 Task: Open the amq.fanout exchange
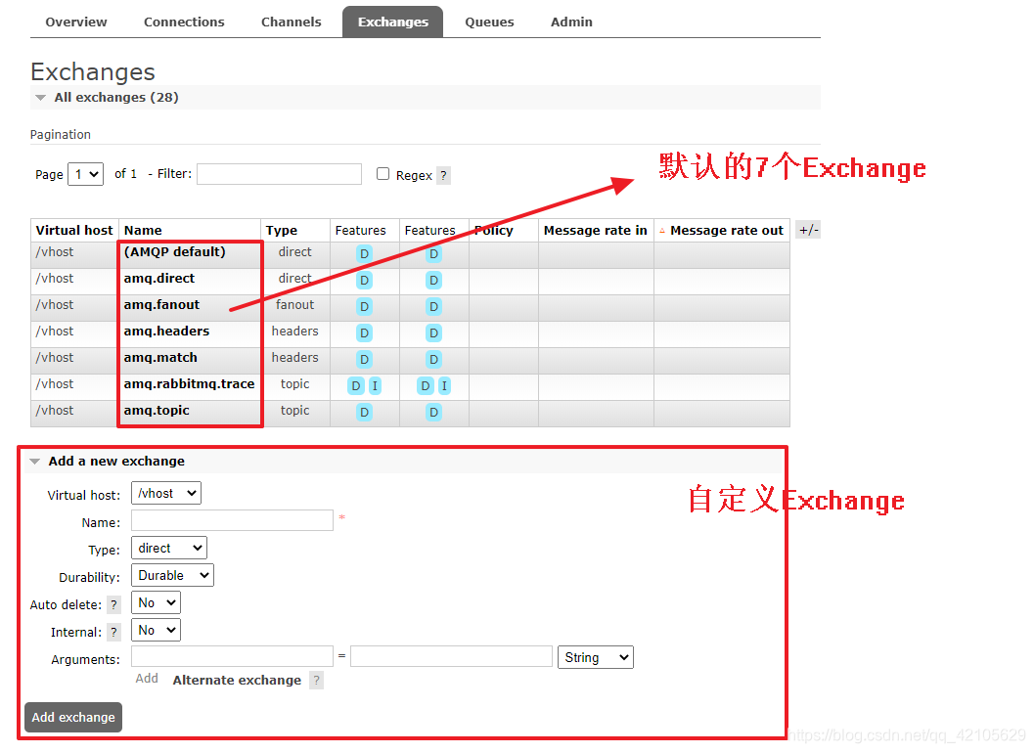pyautogui.click(x=161, y=305)
